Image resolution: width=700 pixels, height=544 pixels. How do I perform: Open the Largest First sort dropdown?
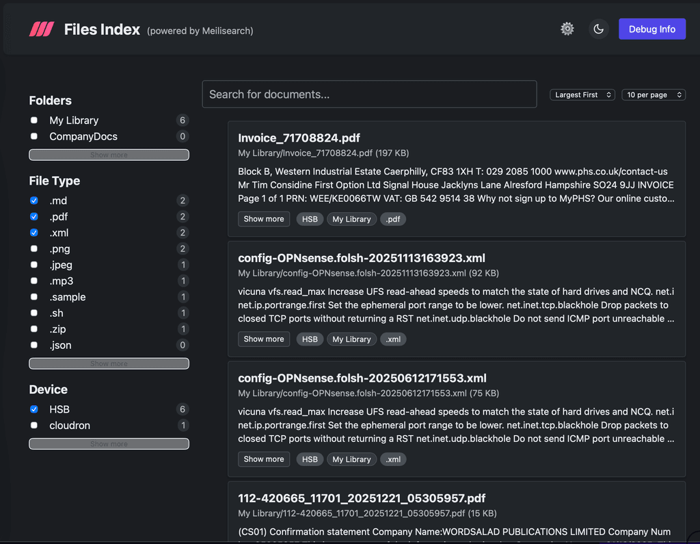click(582, 94)
